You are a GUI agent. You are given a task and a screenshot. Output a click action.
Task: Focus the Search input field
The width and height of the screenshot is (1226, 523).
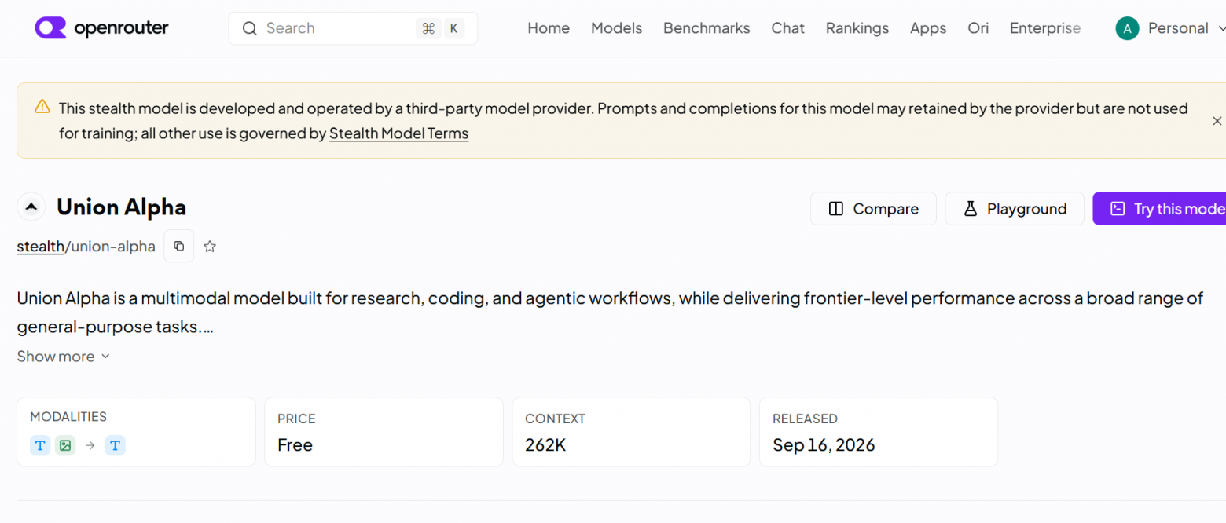(353, 28)
